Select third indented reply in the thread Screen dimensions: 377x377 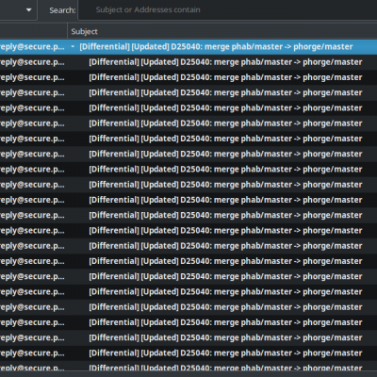pyautogui.click(x=188, y=92)
